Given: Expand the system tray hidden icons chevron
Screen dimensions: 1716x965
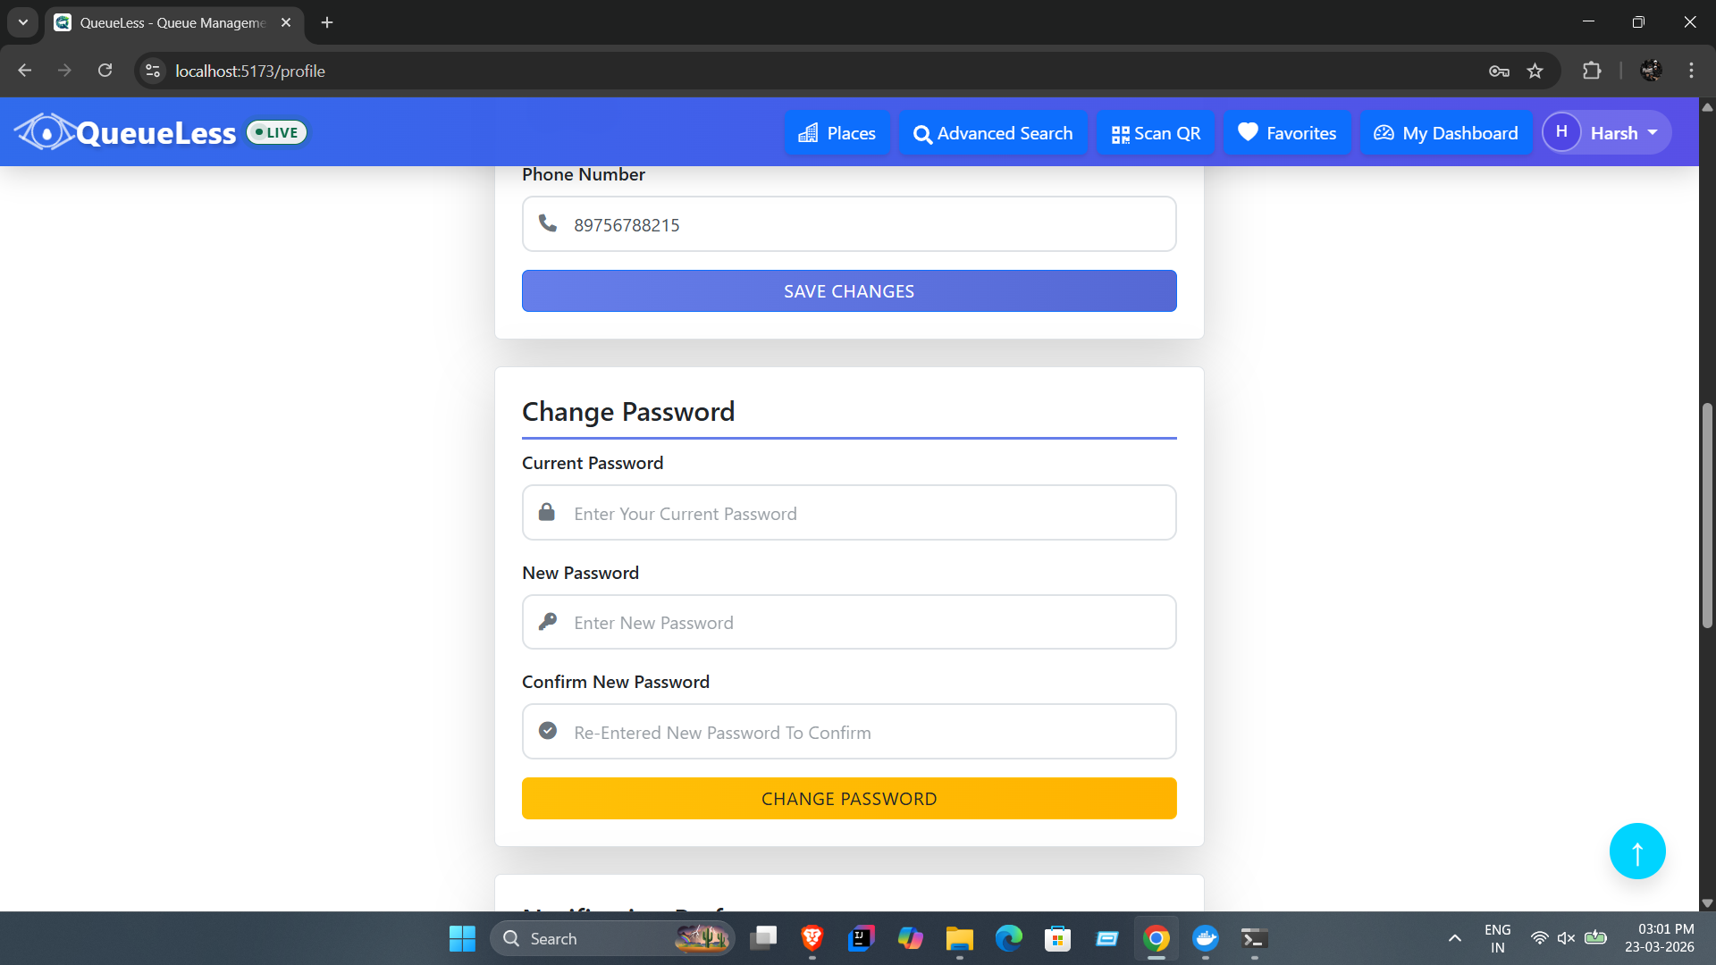Looking at the screenshot, I should coord(1455,938).
